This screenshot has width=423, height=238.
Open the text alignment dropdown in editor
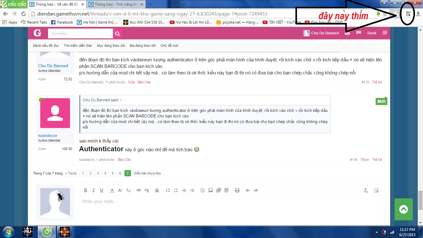(x=157, y=190)
